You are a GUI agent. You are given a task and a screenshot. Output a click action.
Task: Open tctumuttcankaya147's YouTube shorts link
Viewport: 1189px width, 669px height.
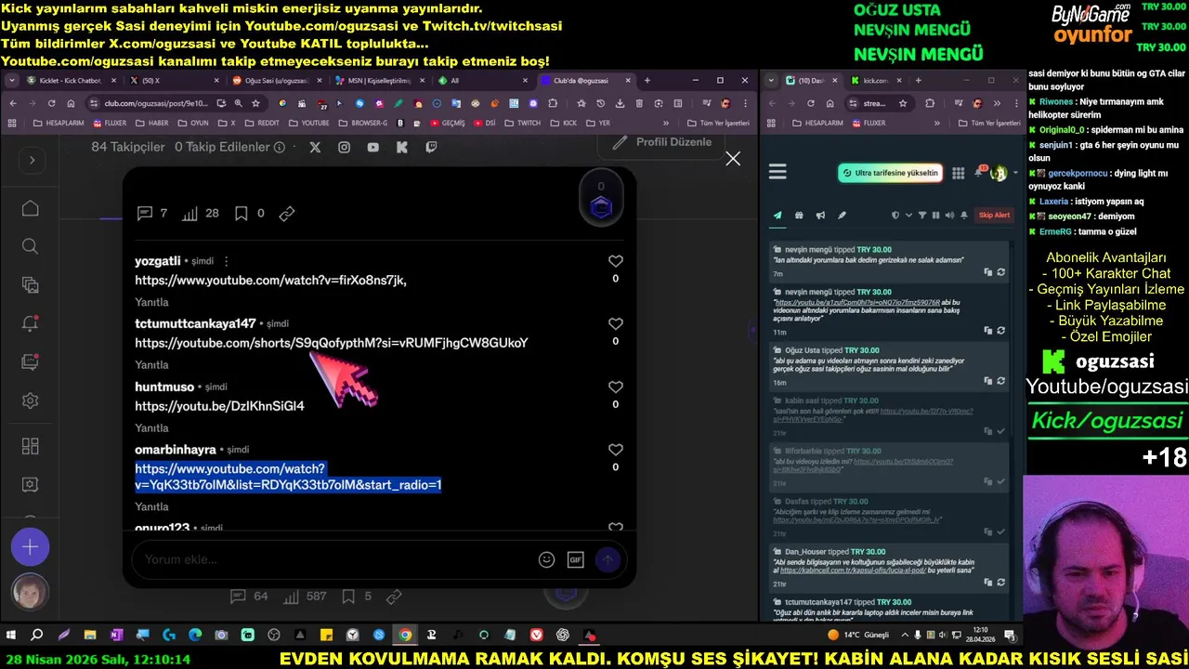331,343
